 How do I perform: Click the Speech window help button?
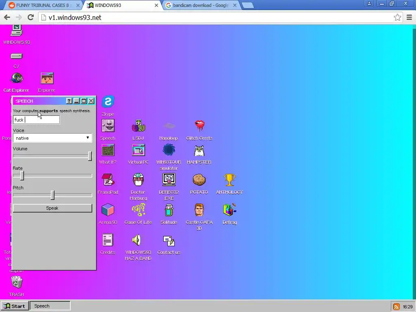[x=69, y=101]
